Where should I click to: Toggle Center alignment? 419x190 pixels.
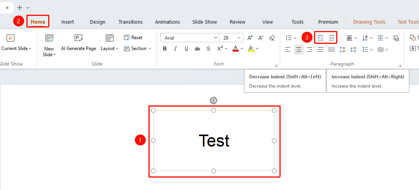click(x=299, y=49)
